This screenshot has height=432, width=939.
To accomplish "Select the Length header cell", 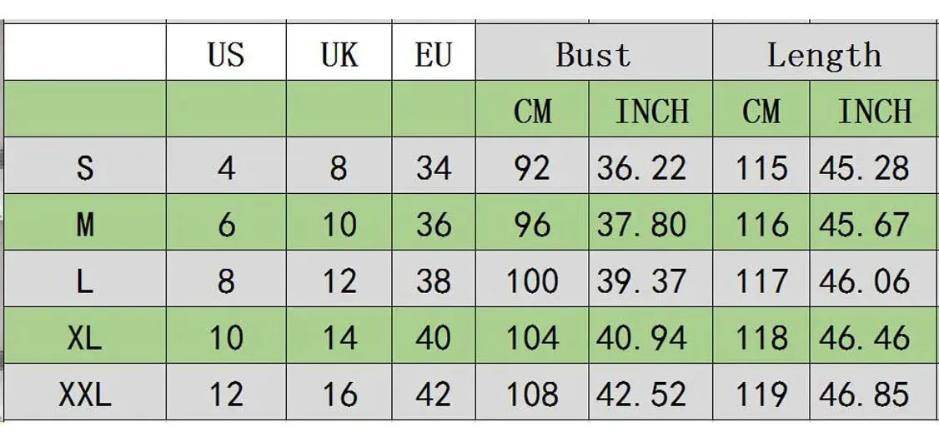I will click(x=826, y=52).
